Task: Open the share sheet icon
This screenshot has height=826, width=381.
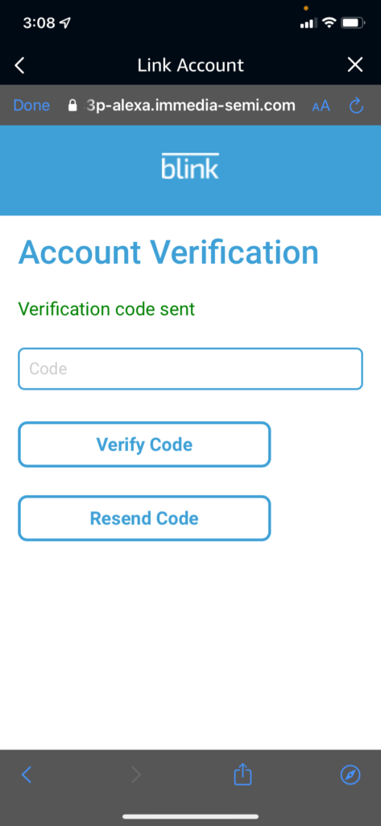Action: (x=243, y=774)
